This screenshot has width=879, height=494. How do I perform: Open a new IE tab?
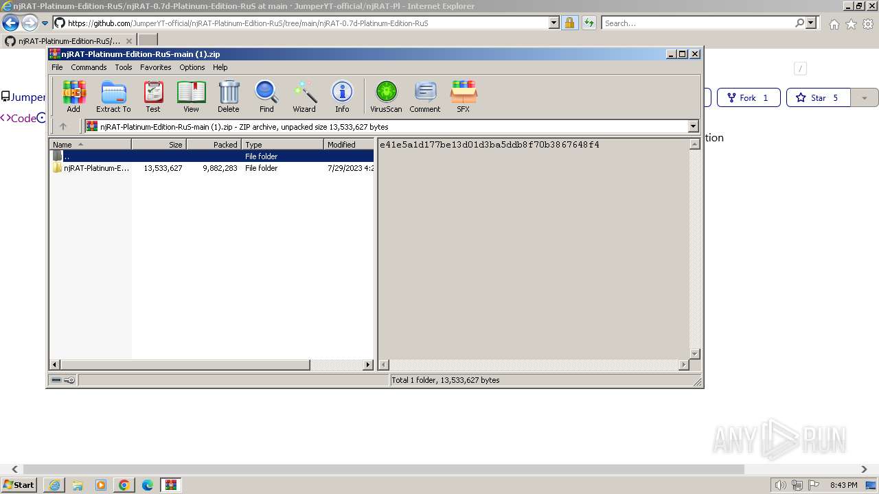(x=148, y=40)
